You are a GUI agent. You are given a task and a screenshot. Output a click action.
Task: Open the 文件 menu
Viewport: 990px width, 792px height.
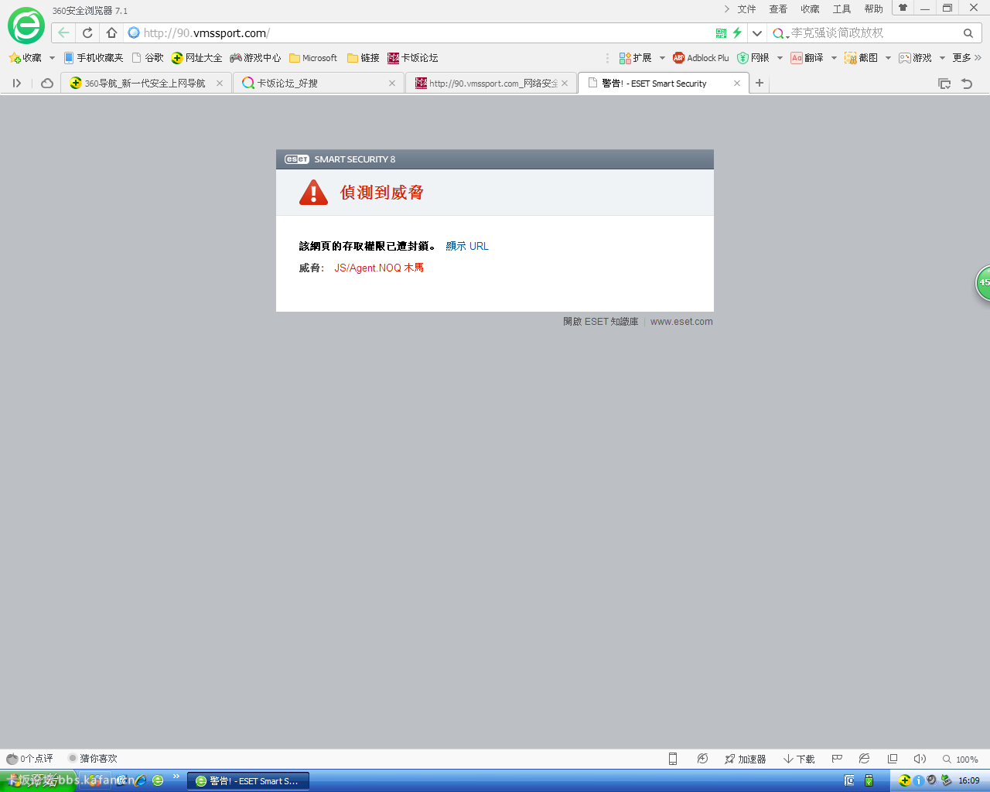[746, 9]
